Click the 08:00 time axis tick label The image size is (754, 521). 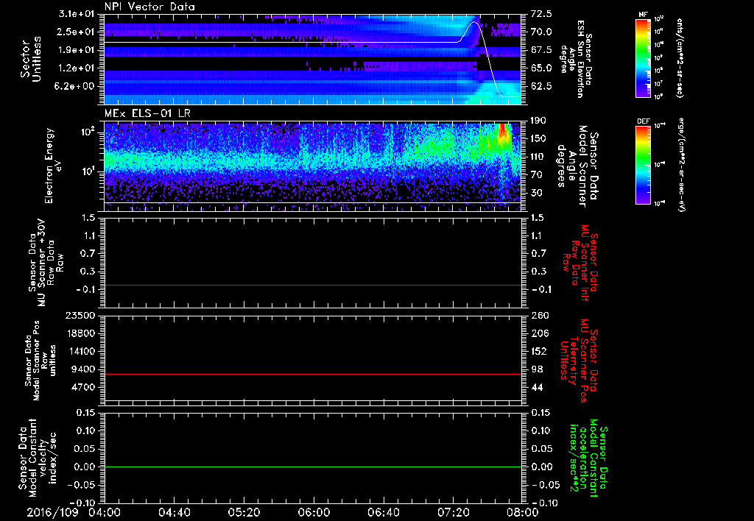point(521,511)
